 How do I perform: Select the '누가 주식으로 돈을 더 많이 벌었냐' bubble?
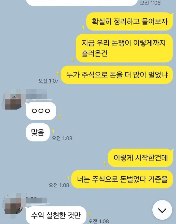(x=117, y=75)
